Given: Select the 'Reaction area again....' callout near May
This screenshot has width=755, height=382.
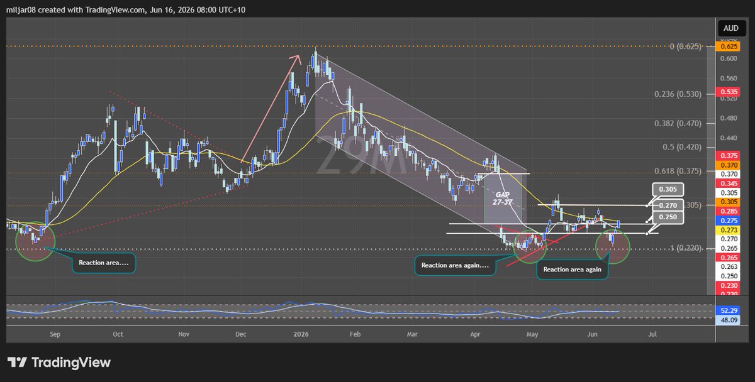Looking at the screenshot, I should 455,266.
